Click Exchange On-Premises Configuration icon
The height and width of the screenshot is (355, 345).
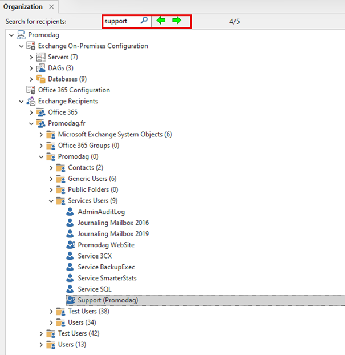[x=31, y=46]
